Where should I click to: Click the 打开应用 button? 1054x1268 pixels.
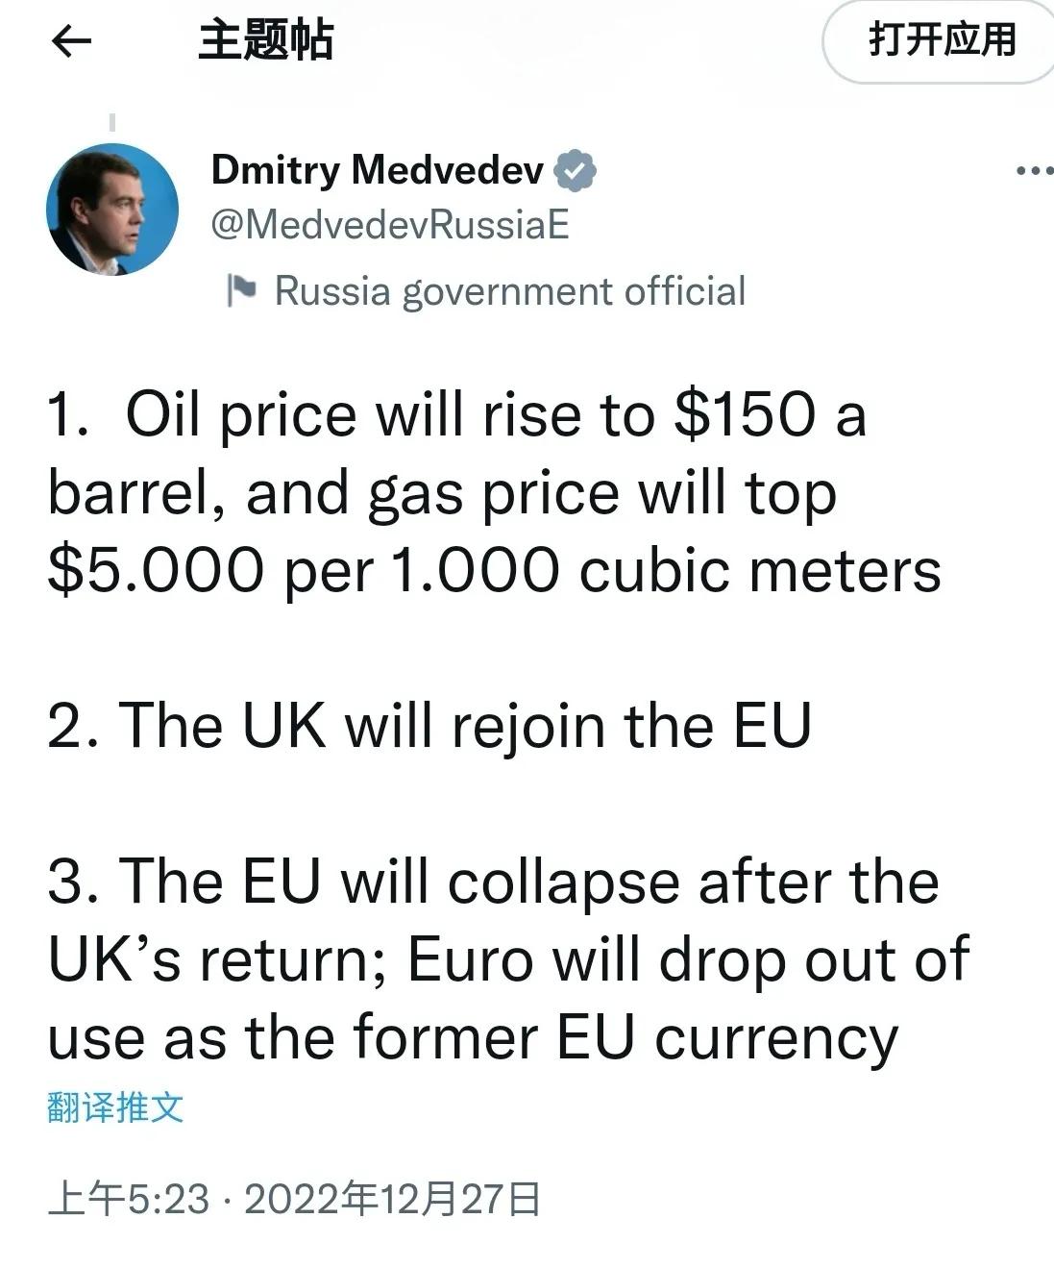coord(942,41)
